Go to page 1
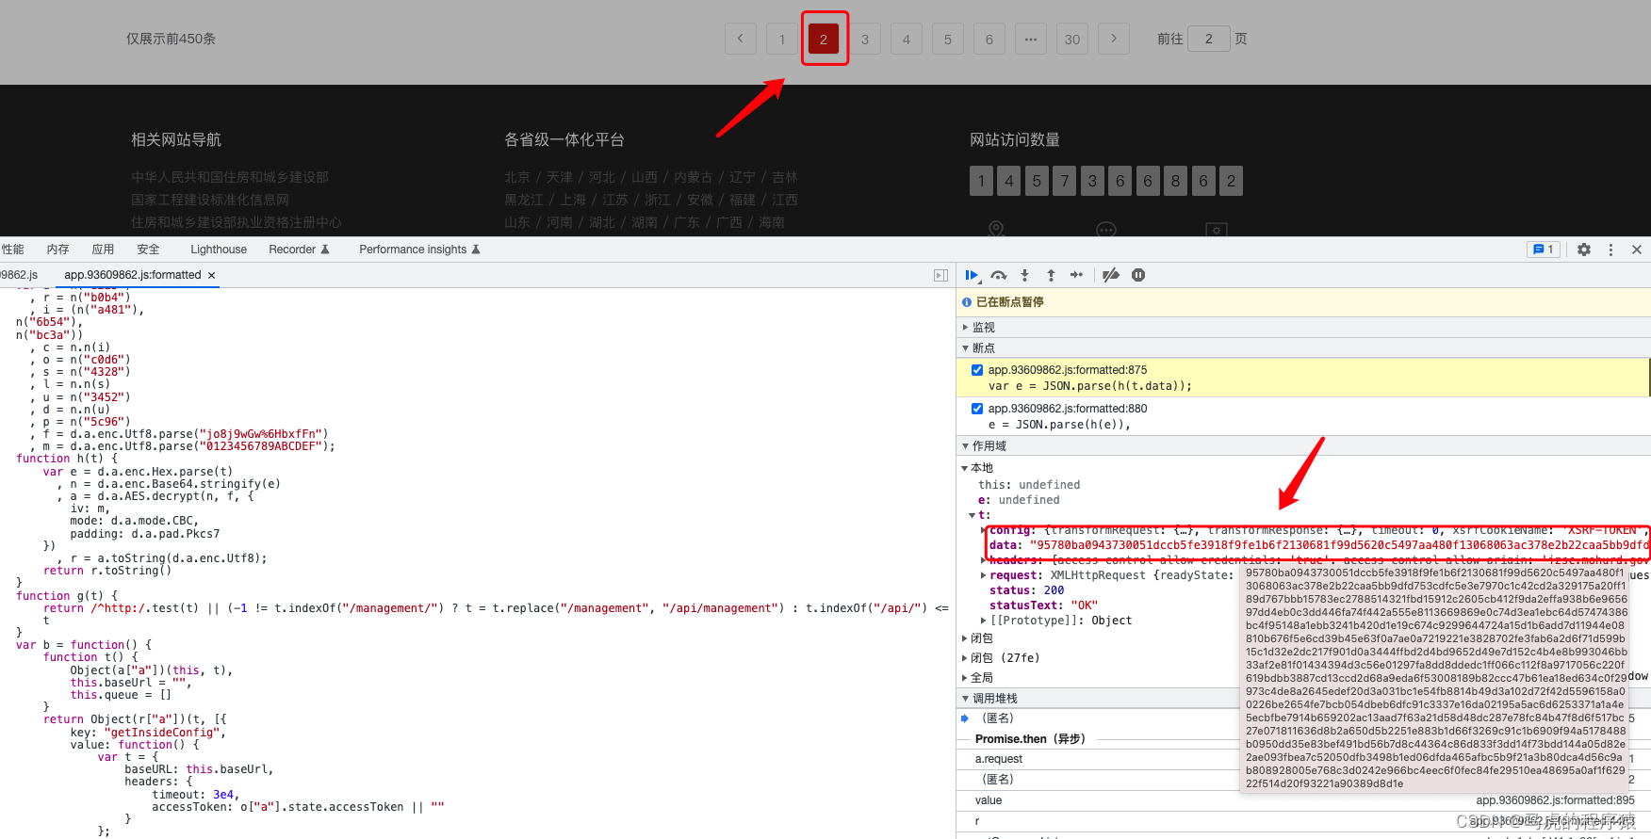Image resolution: width=1651 pixels, height=839 pixels. pos(782,39)
